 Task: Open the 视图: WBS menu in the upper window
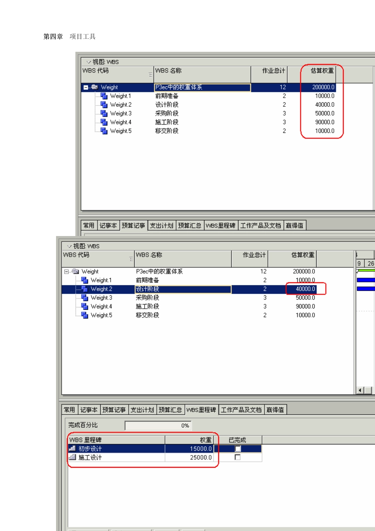tap(102, 62)
